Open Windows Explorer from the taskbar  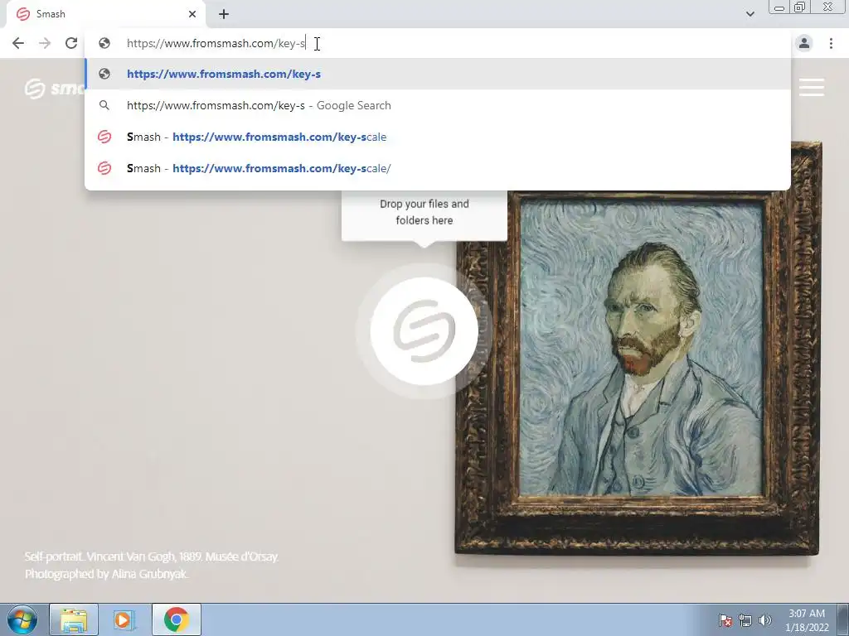pyautogui.click(x=74, y=619)
